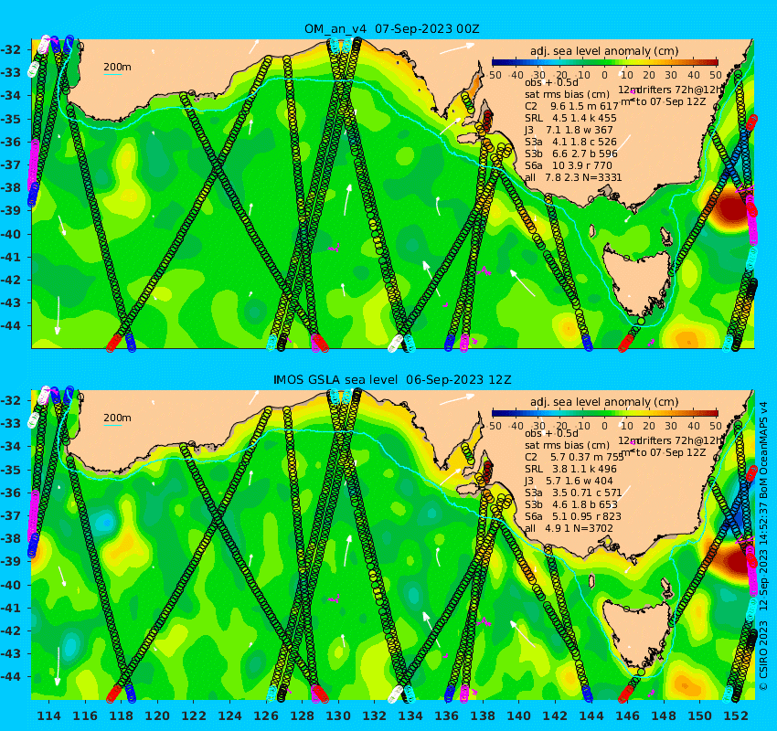The width and height of the screenshot is (777, 731).
Task: Click longitude label '130' on the bottom axis
Action: (x=338, y=715)
